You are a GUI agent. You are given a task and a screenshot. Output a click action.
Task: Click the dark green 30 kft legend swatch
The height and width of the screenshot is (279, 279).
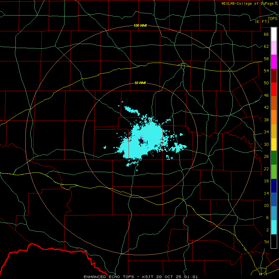coord(274,158)
